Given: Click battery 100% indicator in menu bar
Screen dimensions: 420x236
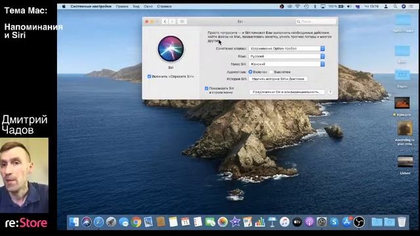Looking at the screenshot, I should coord(336,6).
